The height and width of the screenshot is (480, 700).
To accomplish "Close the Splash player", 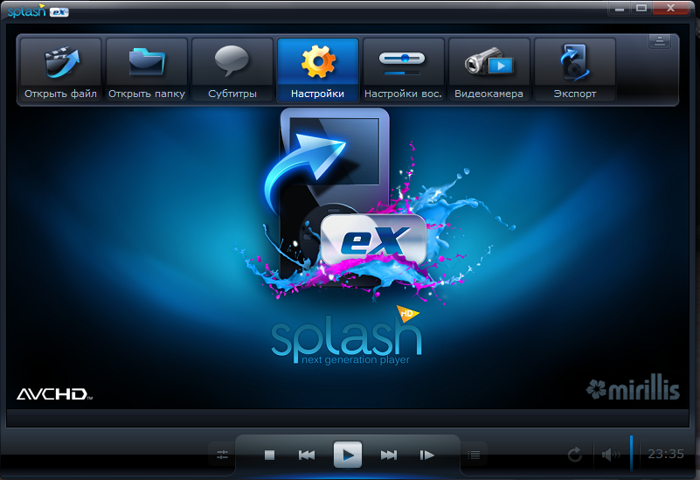I will pyautogui.click(x=670, y=8).
